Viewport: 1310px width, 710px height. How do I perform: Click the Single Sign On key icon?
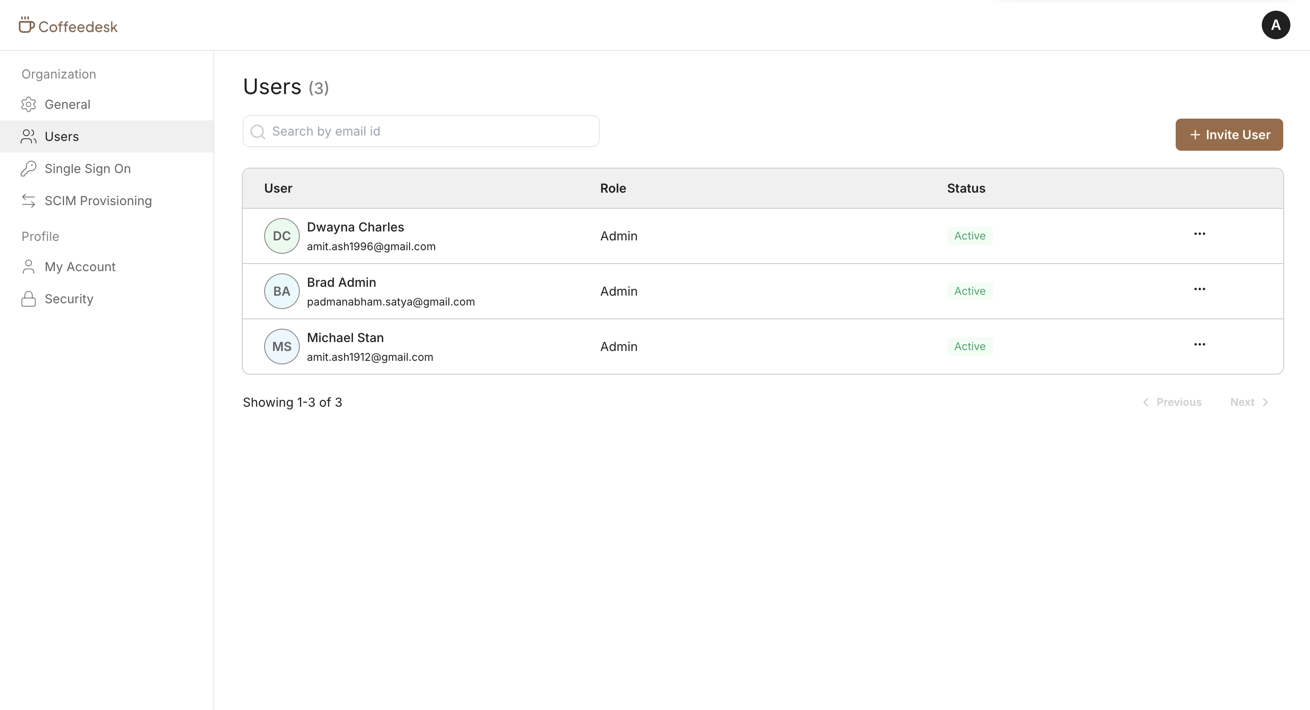[29, 169]
